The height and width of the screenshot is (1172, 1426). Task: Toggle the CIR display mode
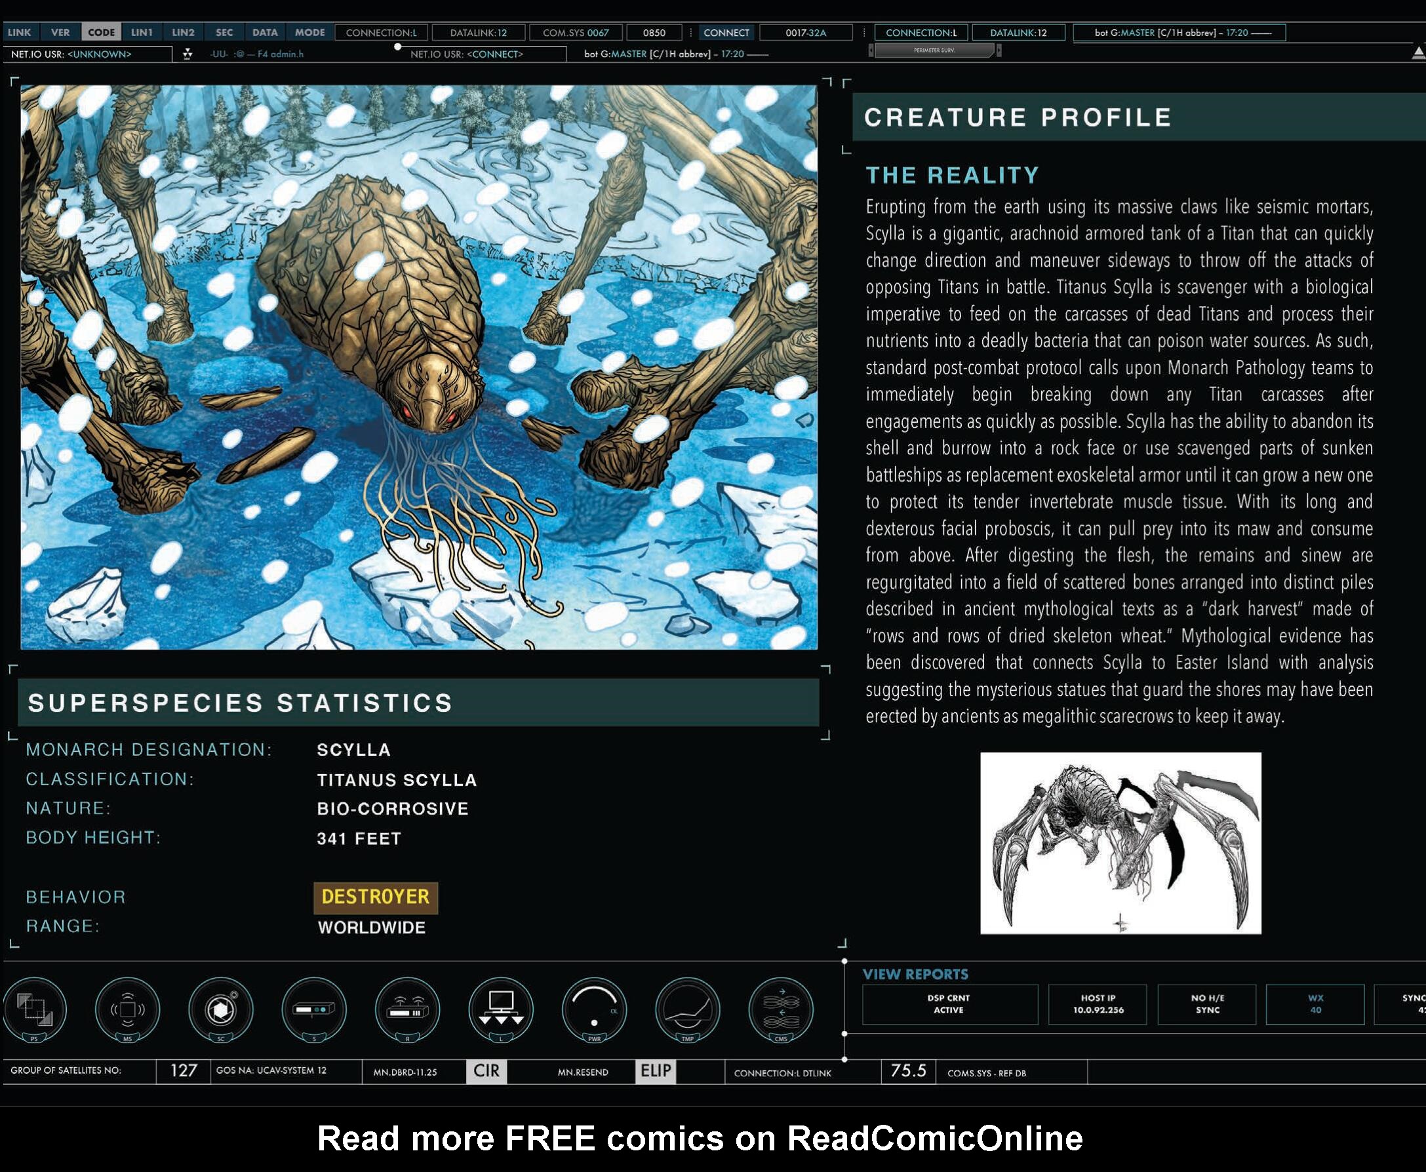pos(488,1071)
